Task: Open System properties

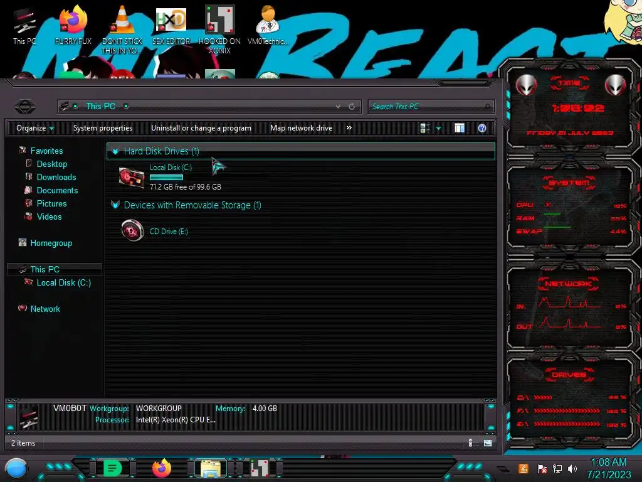Action: point(103,128)
